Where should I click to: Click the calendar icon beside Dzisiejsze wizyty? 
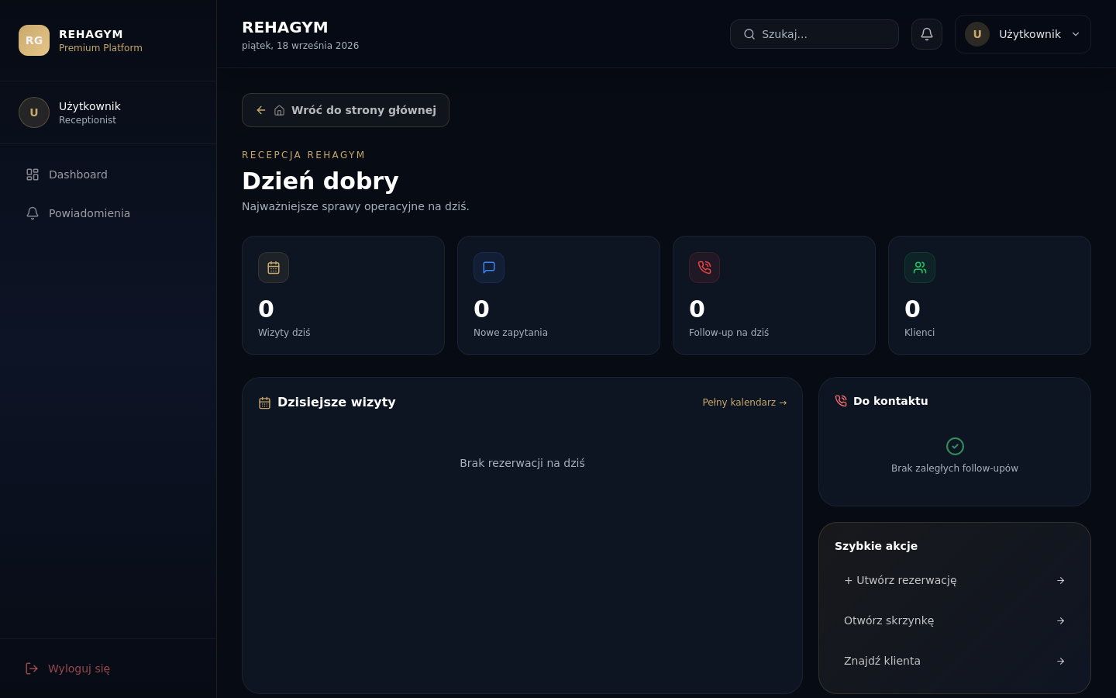pyautogui.click(x=264, y=403)
